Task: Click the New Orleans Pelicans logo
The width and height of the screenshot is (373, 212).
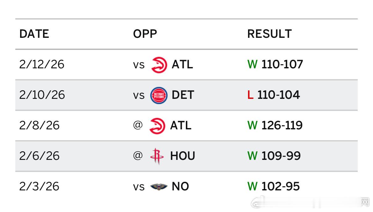Action: 159,187
